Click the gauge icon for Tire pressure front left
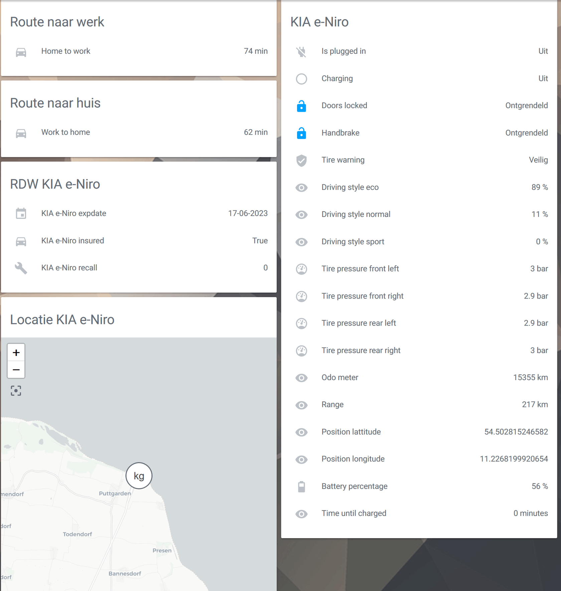The image size is (561, 591). click(x=301, y=269)
